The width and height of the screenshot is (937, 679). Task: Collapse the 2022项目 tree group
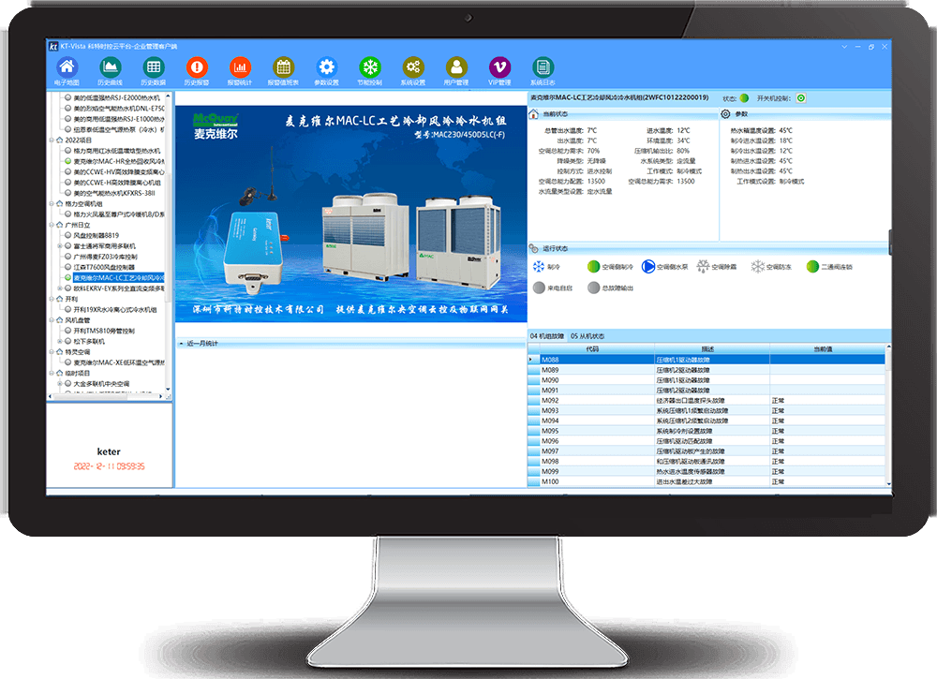click(x=52, y=140)
